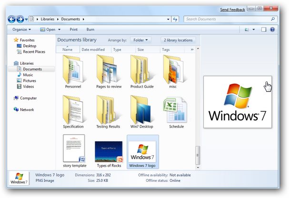This screenshot has height=198, width=289.
Task: Go back with the Back arrow button
Action: point(11,19)
